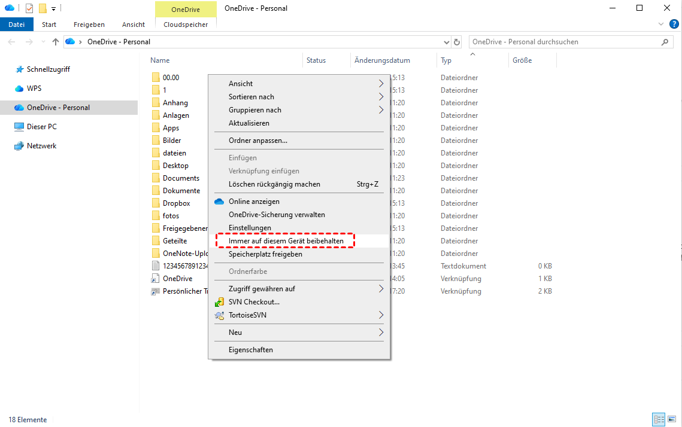Screen dimensions: 682x427
Task: Click the refresh icon beside address bar
Action: tap(457, 42)
